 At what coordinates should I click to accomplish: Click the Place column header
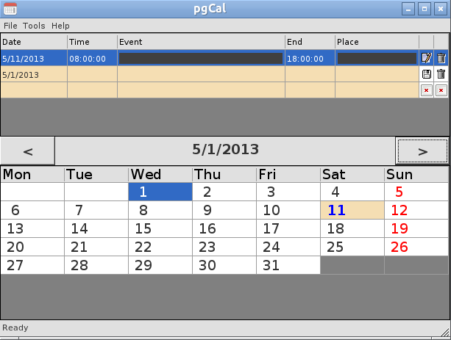point(377,42)
